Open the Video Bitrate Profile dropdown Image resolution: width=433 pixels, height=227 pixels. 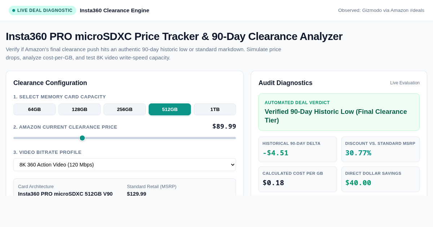tap(124, 165)
